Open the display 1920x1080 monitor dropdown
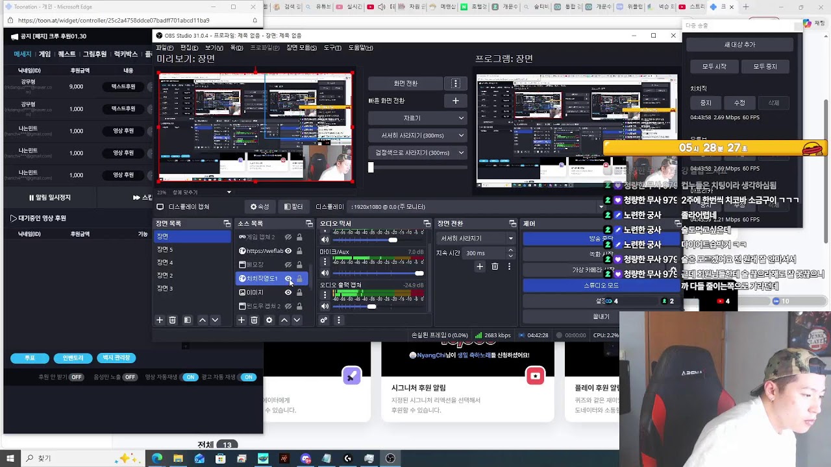The image size is (831, 467). [477, 207]
